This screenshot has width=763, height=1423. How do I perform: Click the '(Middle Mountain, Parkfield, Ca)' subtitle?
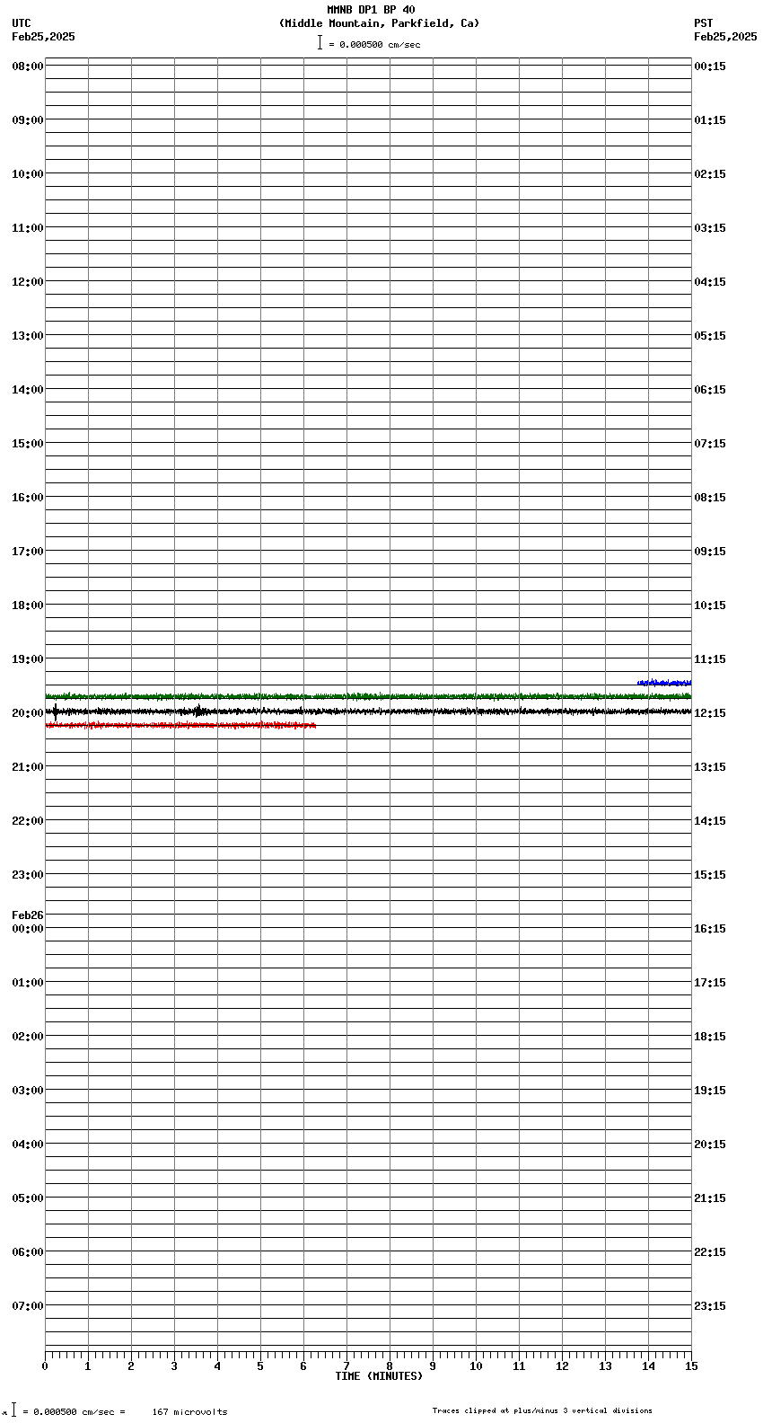[379, 23]
